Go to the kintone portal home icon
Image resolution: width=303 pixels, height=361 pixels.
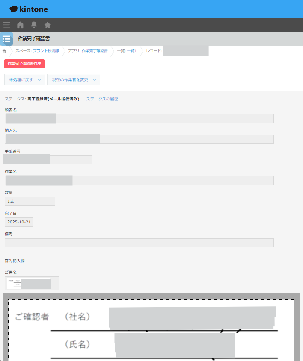pyautogui.click(x=20, y=25)
